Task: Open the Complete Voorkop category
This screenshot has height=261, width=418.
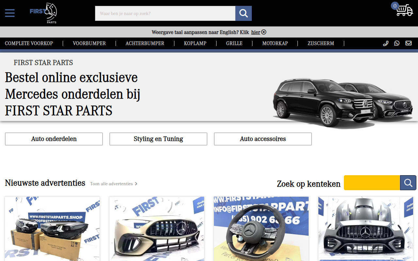Action: point(29,43)
